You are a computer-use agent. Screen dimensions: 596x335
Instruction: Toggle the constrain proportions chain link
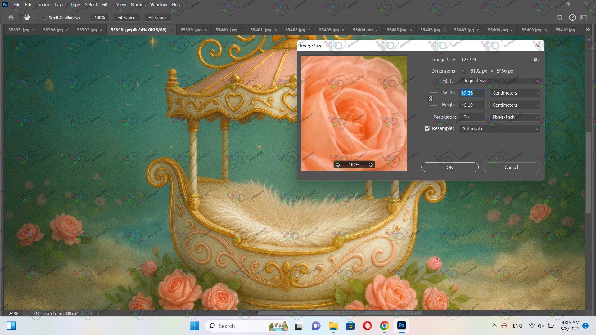pos(431,99)
